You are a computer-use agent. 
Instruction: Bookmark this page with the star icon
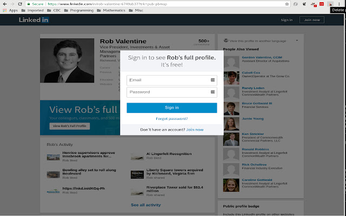click(x=287, y=4)
